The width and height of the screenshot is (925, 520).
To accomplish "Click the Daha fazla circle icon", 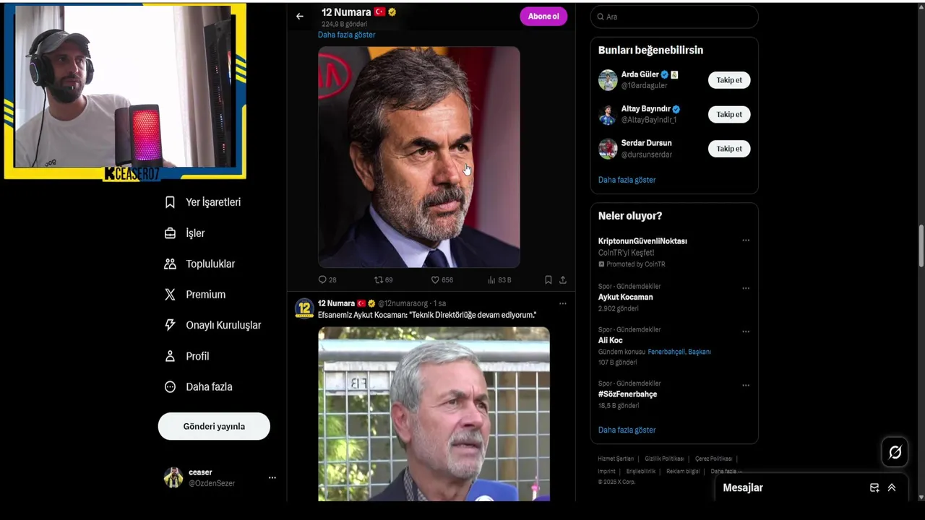I will point(170,387).
